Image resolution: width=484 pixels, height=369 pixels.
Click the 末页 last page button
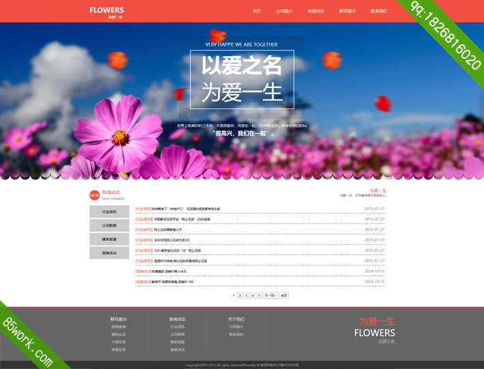tap(284, 296)
